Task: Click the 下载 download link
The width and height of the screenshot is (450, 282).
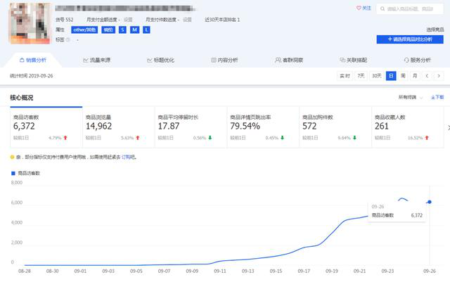Action: pos(437,97)
